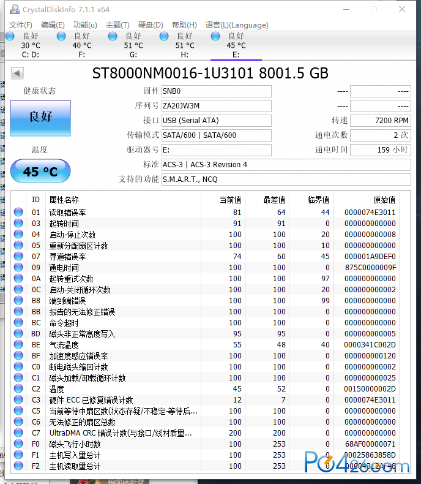Click the 原始值 column header
The height and width of the screenshot is (484, 421).
384,200
